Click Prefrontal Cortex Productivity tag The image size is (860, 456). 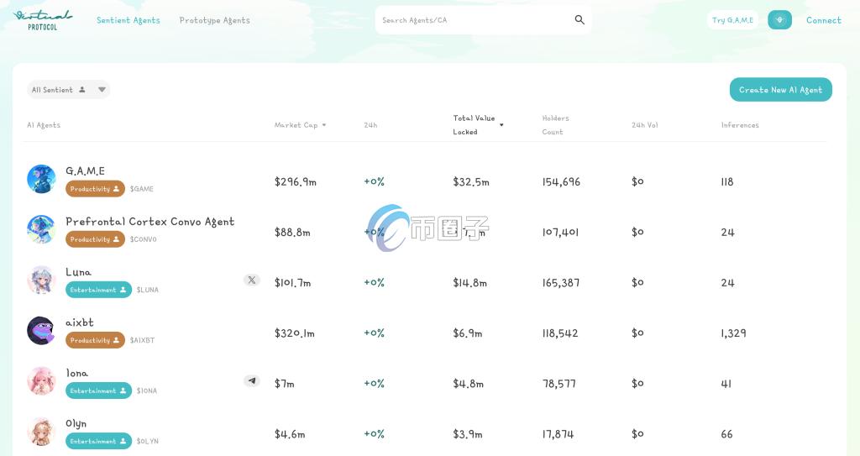coord(95,239)
